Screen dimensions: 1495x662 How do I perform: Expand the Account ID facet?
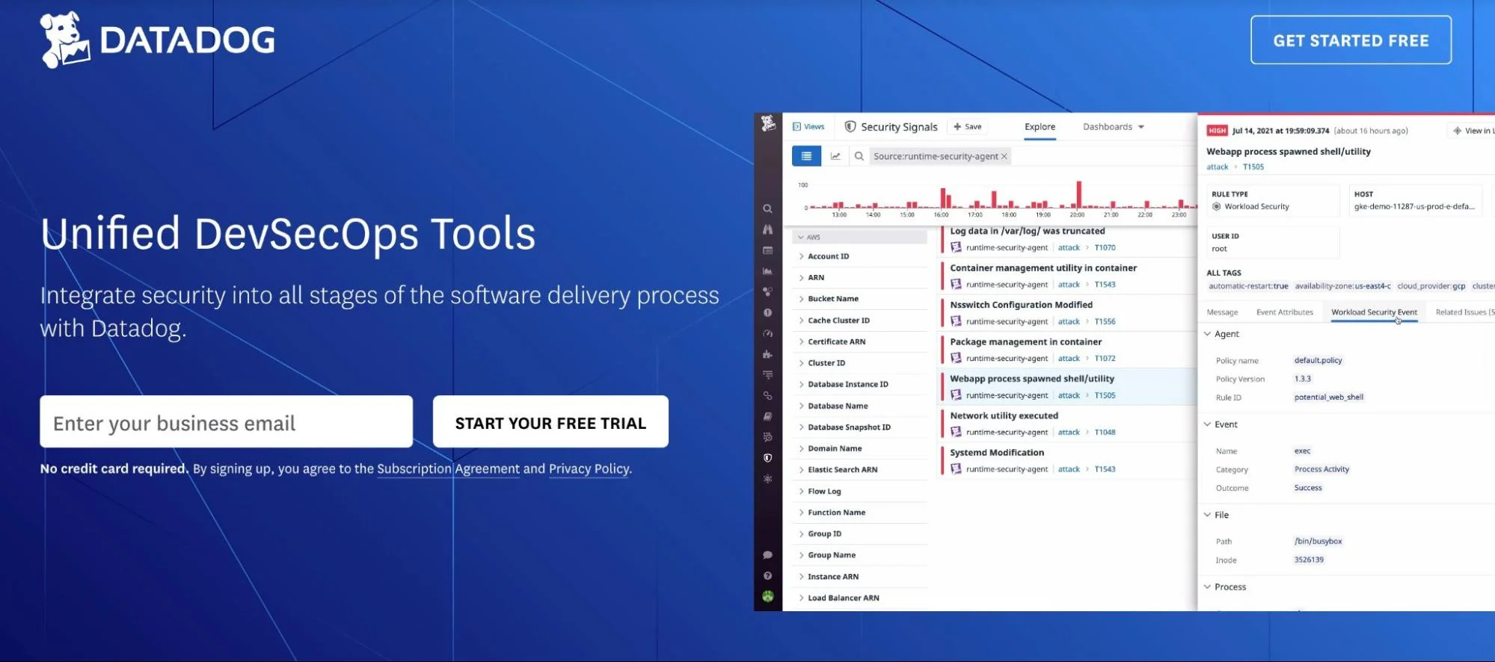click(828, 256)
